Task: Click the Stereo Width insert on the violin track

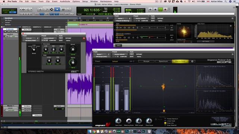Action: [x=27, y=29]
